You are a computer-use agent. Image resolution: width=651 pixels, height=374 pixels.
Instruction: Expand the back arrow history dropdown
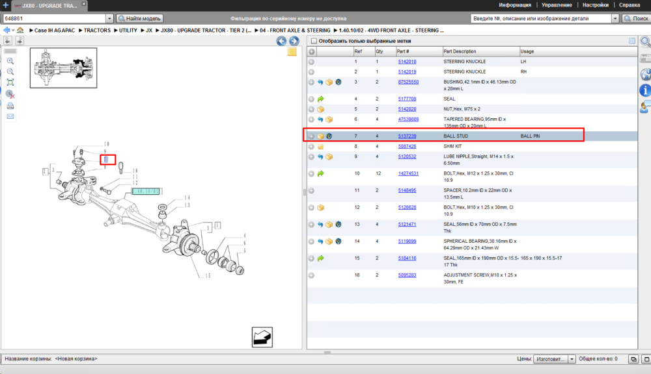(13, 31)
